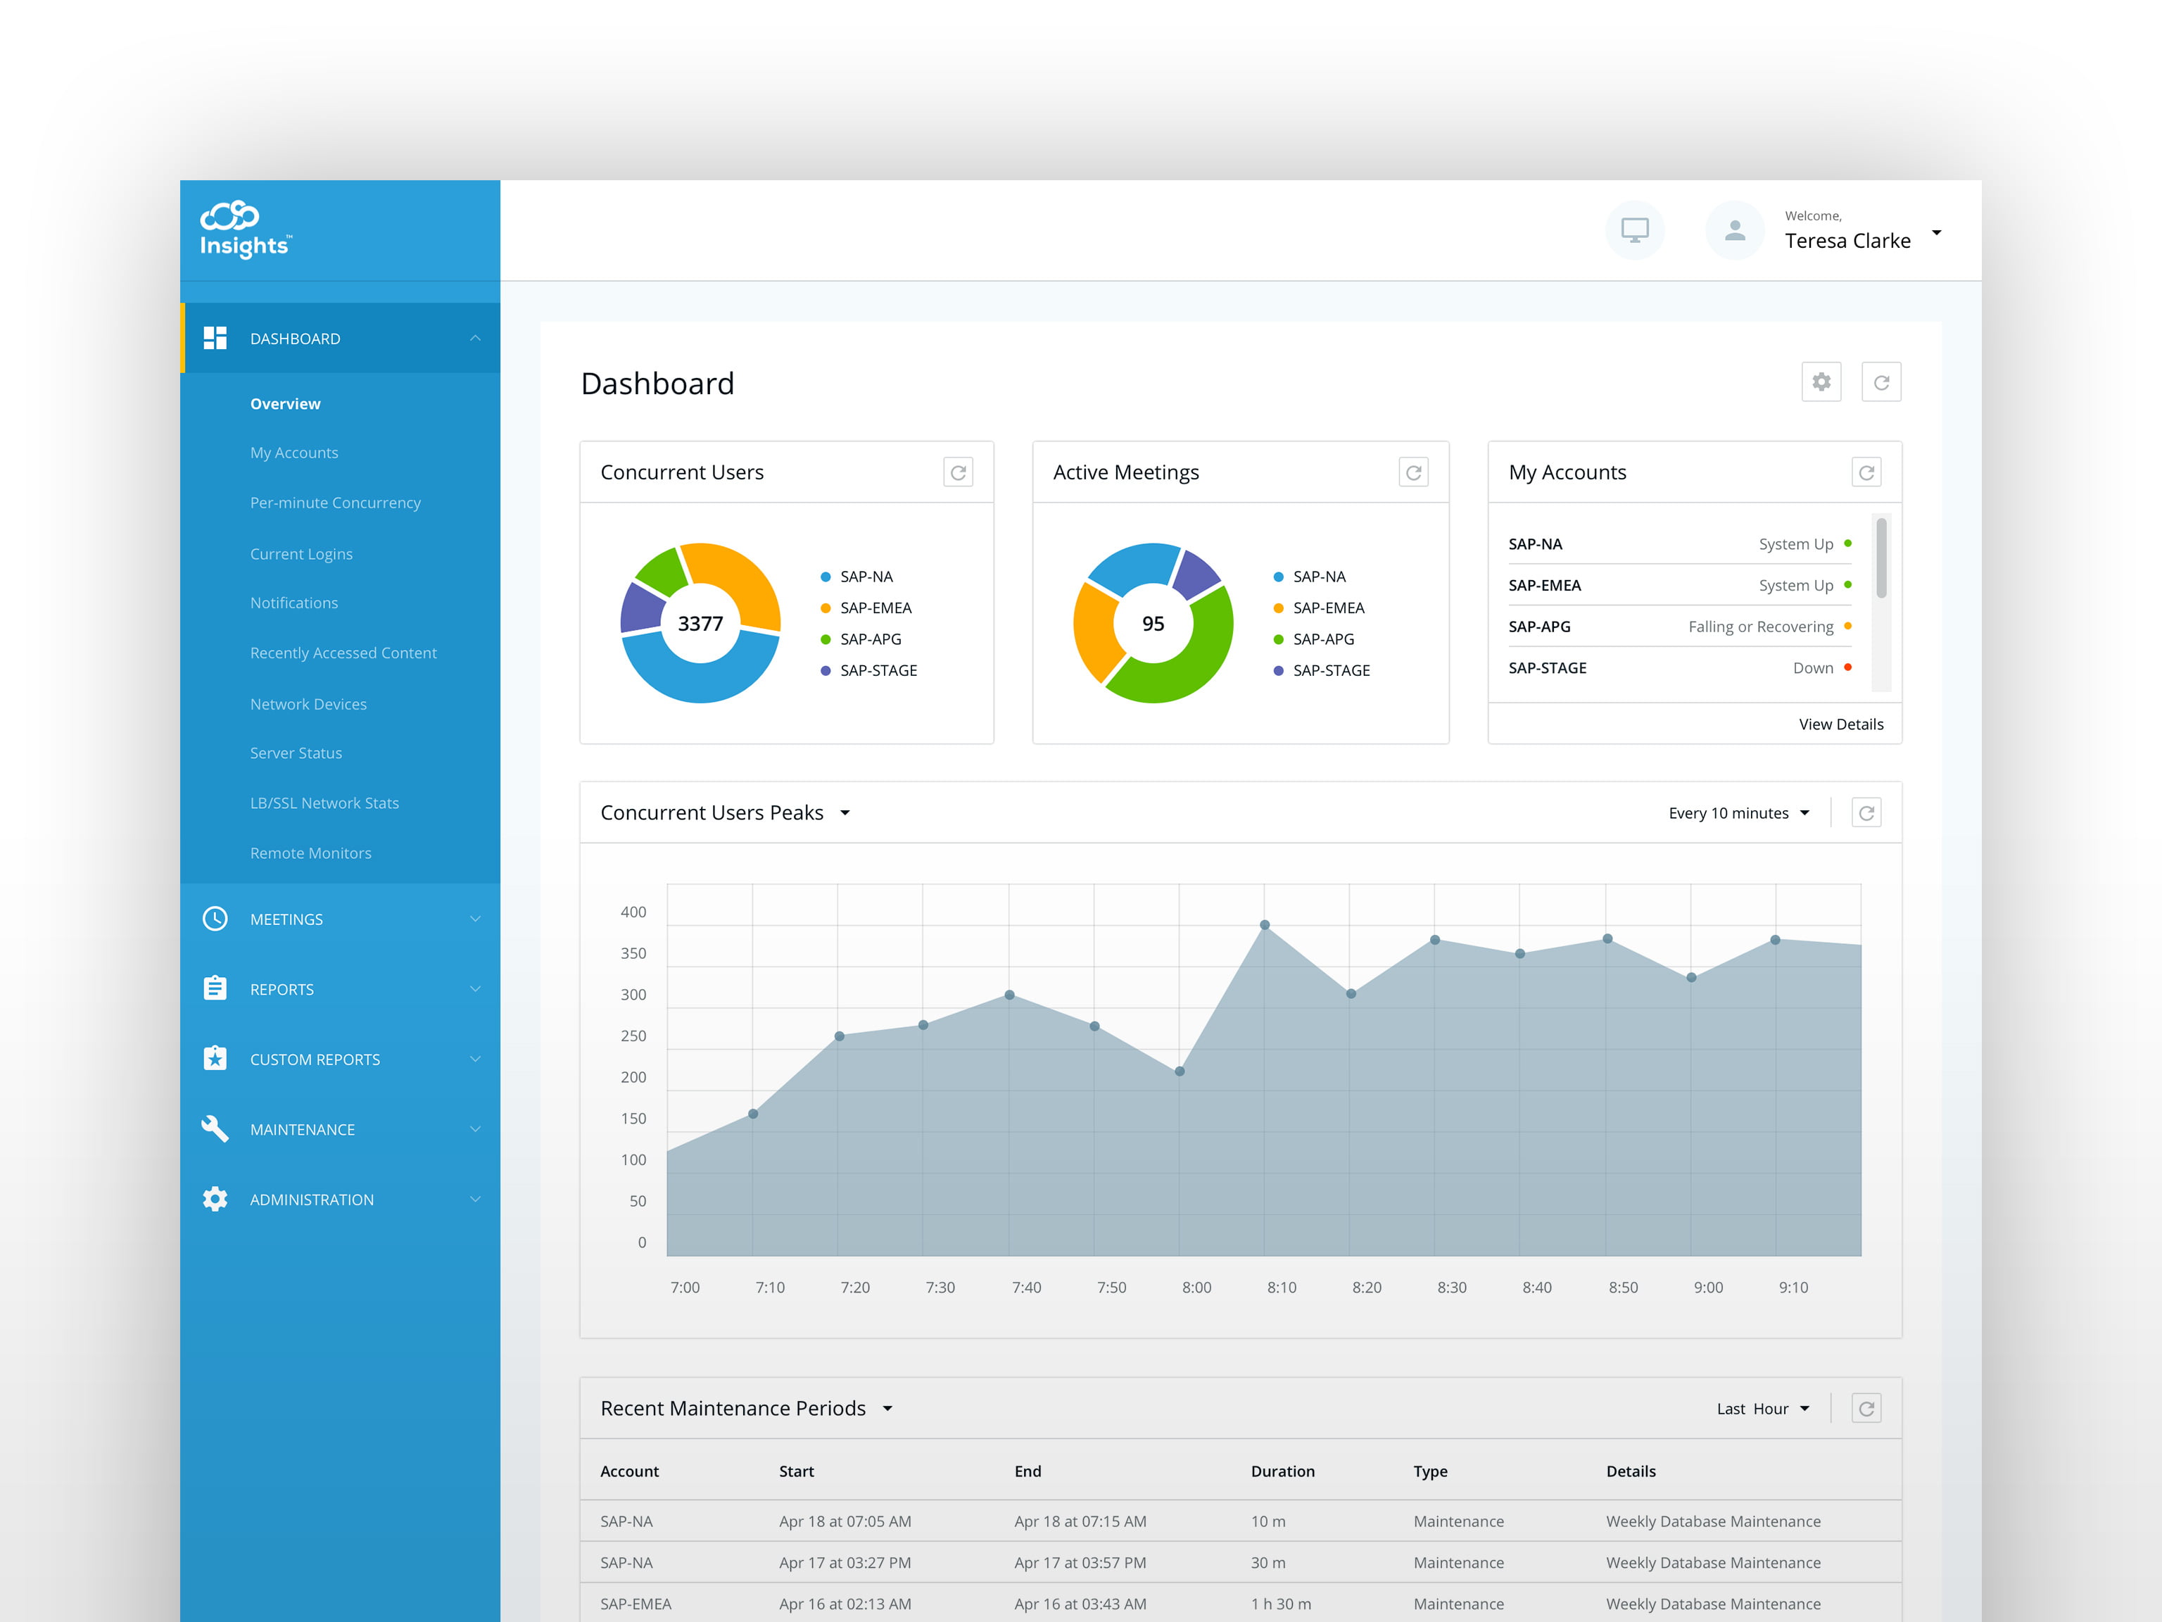Image resolution: width=2162 pixels, height=1622 pixels.
Task: Refresh Recent Maintenance Periods table
Action: coord(1866,1408)
